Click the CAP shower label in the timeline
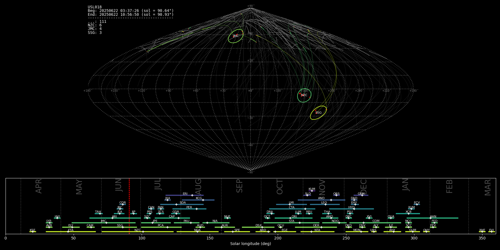This screenshot has width=500, height=250. tap(172, 217)
